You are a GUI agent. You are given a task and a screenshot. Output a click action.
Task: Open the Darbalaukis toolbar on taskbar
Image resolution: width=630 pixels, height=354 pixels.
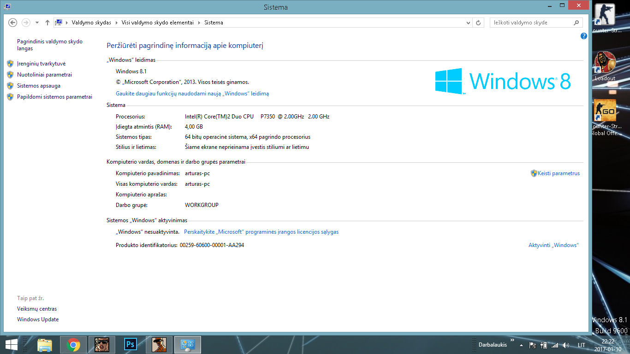coord(493,345)
